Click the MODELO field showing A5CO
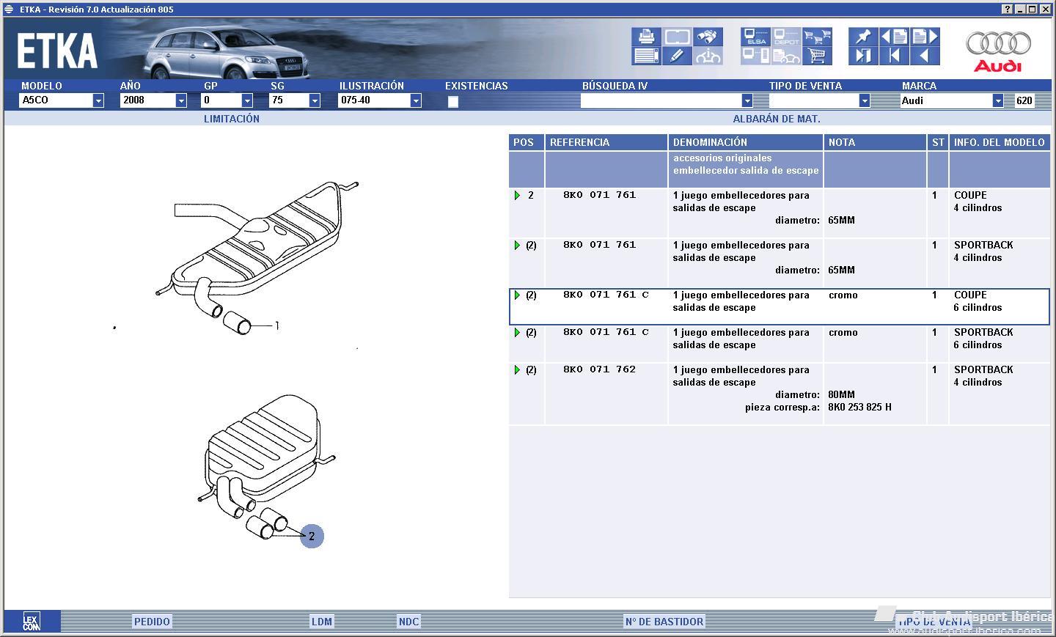This screenshot has height=637, width=1056. click(56, 101)
